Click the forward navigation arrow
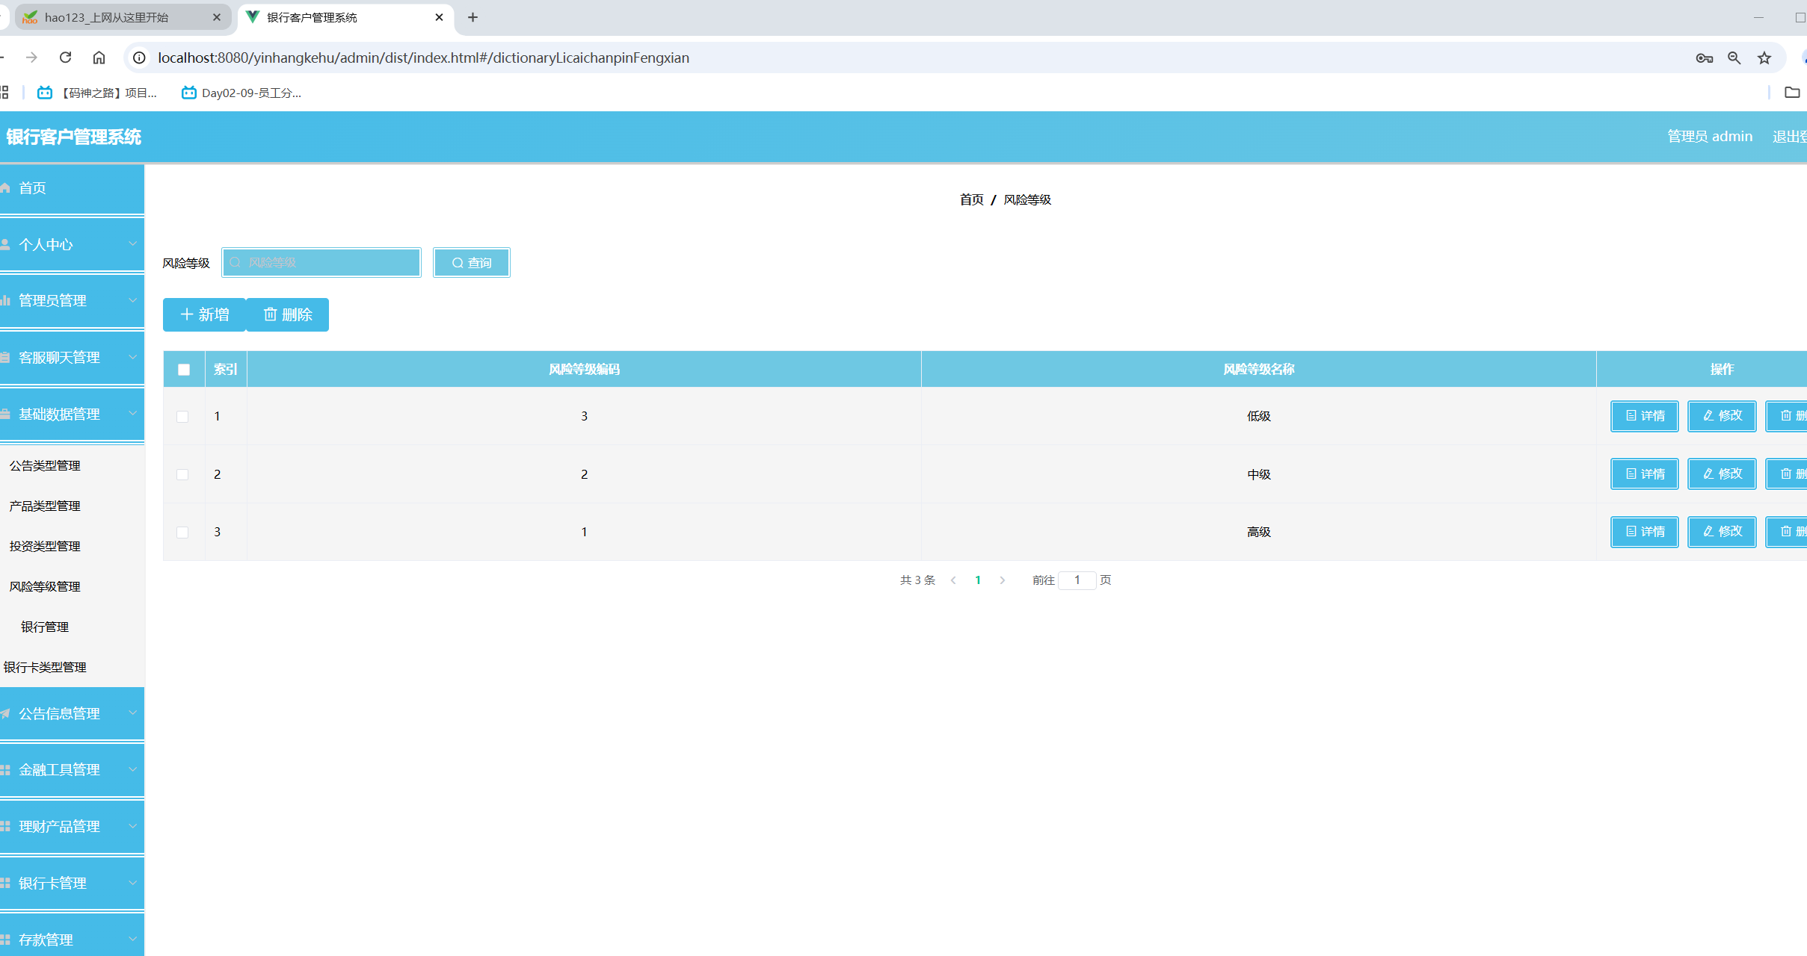The height and width of the screenshot is (956, 1807). point(31,58)
